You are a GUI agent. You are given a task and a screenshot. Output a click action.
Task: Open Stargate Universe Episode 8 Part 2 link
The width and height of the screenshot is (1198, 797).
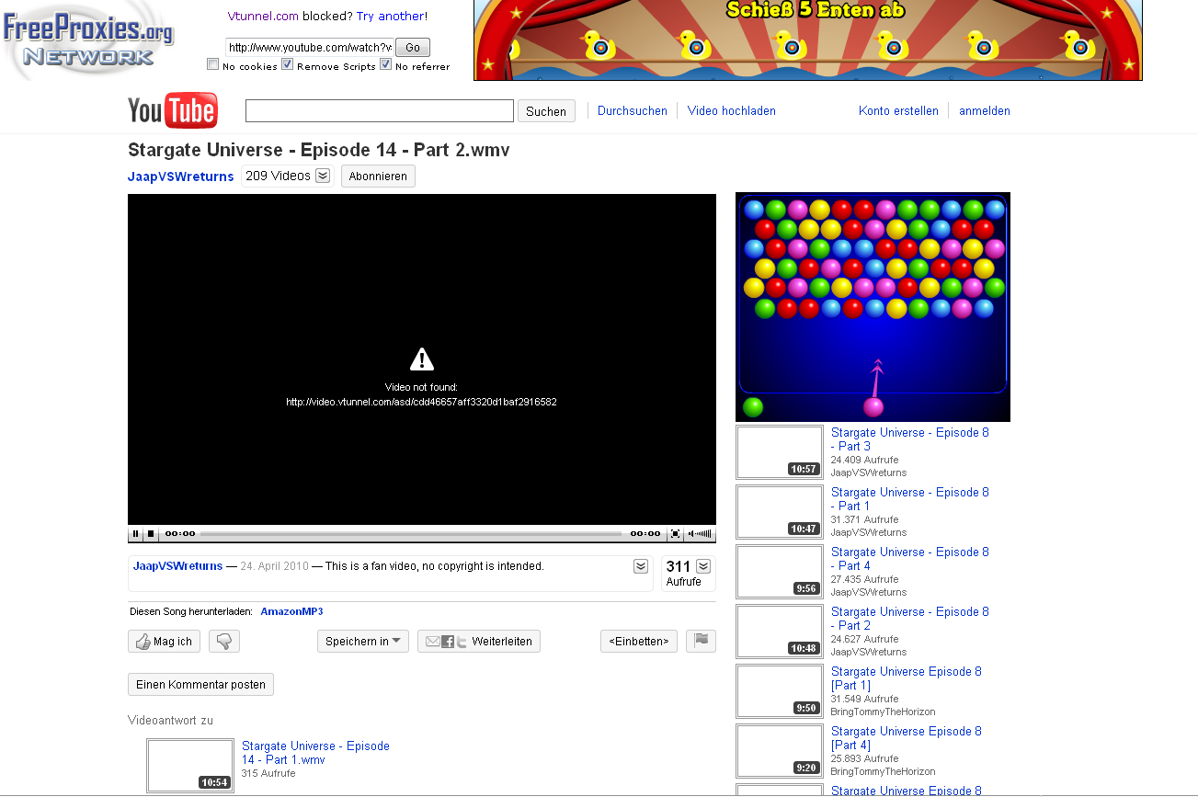point(910,619)
